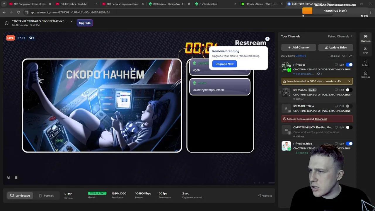
Task: Click the r1fmabes2tipa channel avatar
Action: 286,146
